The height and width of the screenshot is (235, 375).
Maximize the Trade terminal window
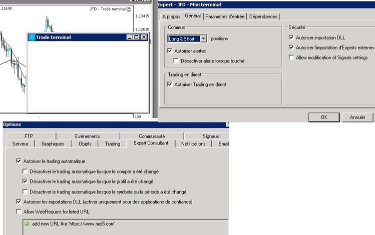136,37
